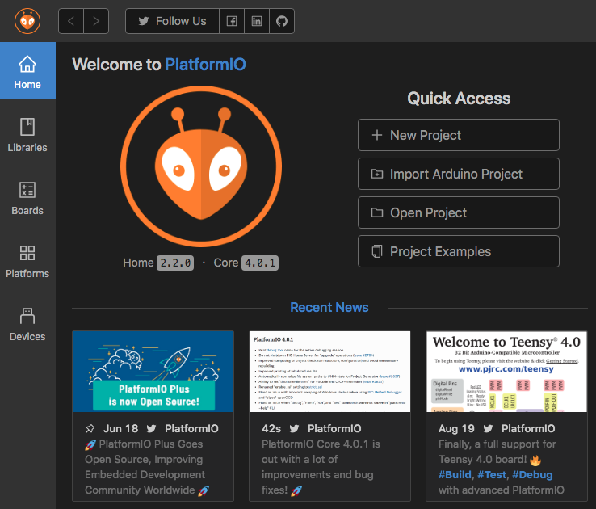Click the #Debug hashtag link
Image resolution: width=596 pixels, height=509 pixels.
[x=532, y=474]
